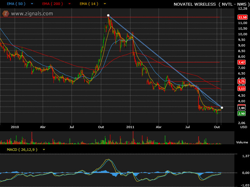
Task: Click the NOVATEL WIRELESS ( NVTL - NMS ) title
Action: (212, 4)
